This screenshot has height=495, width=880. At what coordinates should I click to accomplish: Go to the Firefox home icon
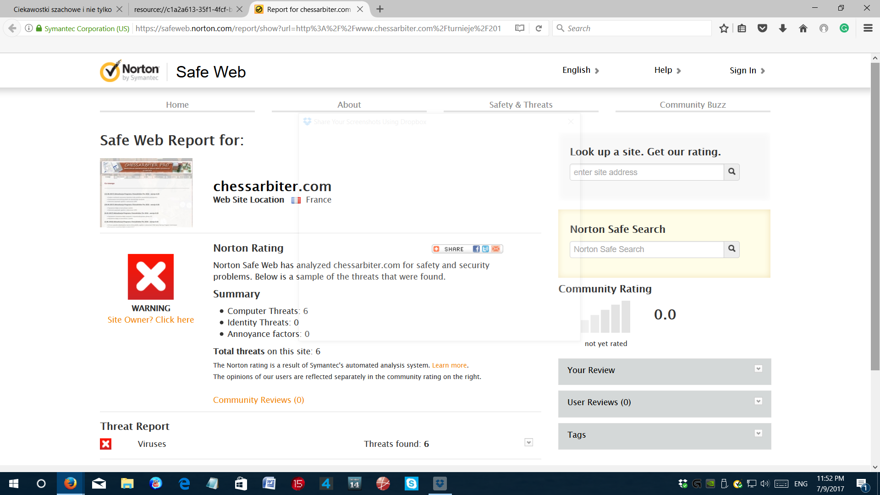(803, 28)
